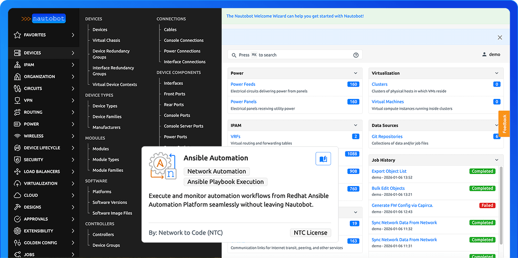Image resolution: width=518 pixels, height=258 pixels.
Task: Click the Wireless wifi icon in sidebar
Action: pyautogui.click(x=17, y=136)
